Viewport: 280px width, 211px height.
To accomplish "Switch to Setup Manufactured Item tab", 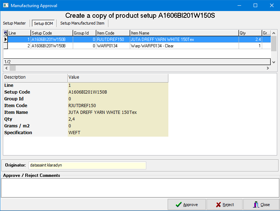I will [82, 23].
